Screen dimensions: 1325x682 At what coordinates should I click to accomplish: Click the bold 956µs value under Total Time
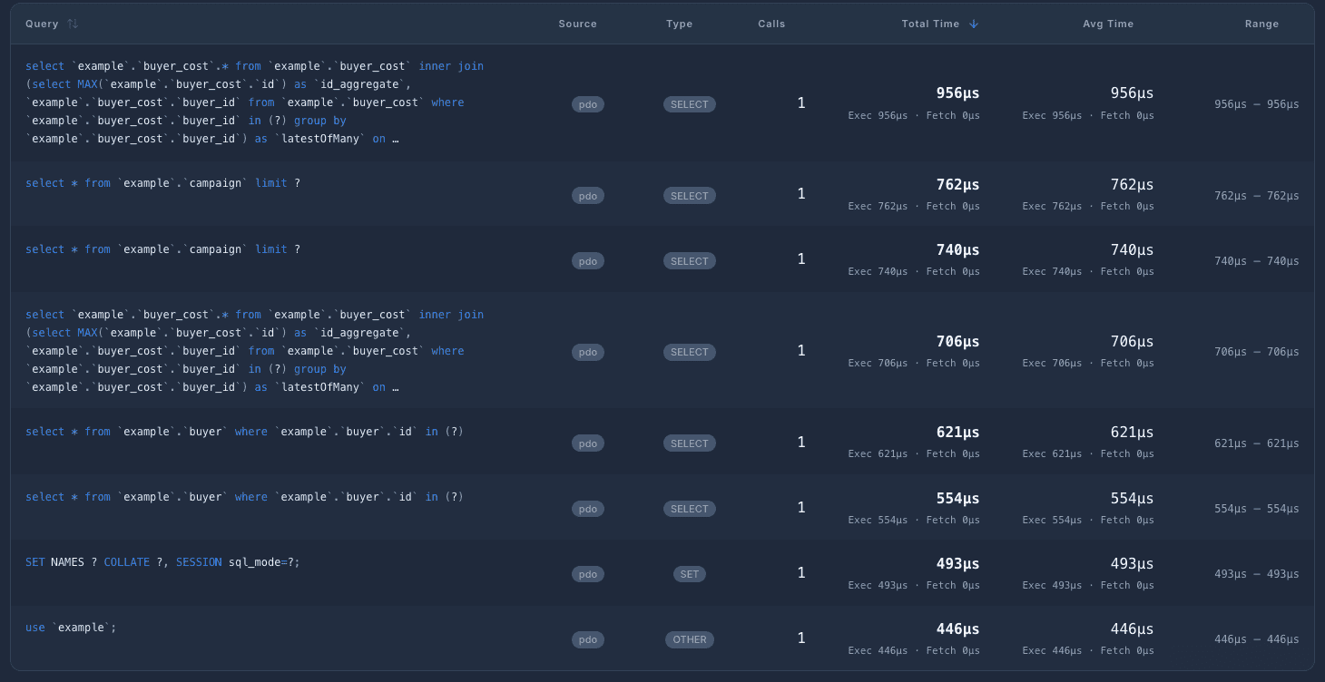(958, 93)
